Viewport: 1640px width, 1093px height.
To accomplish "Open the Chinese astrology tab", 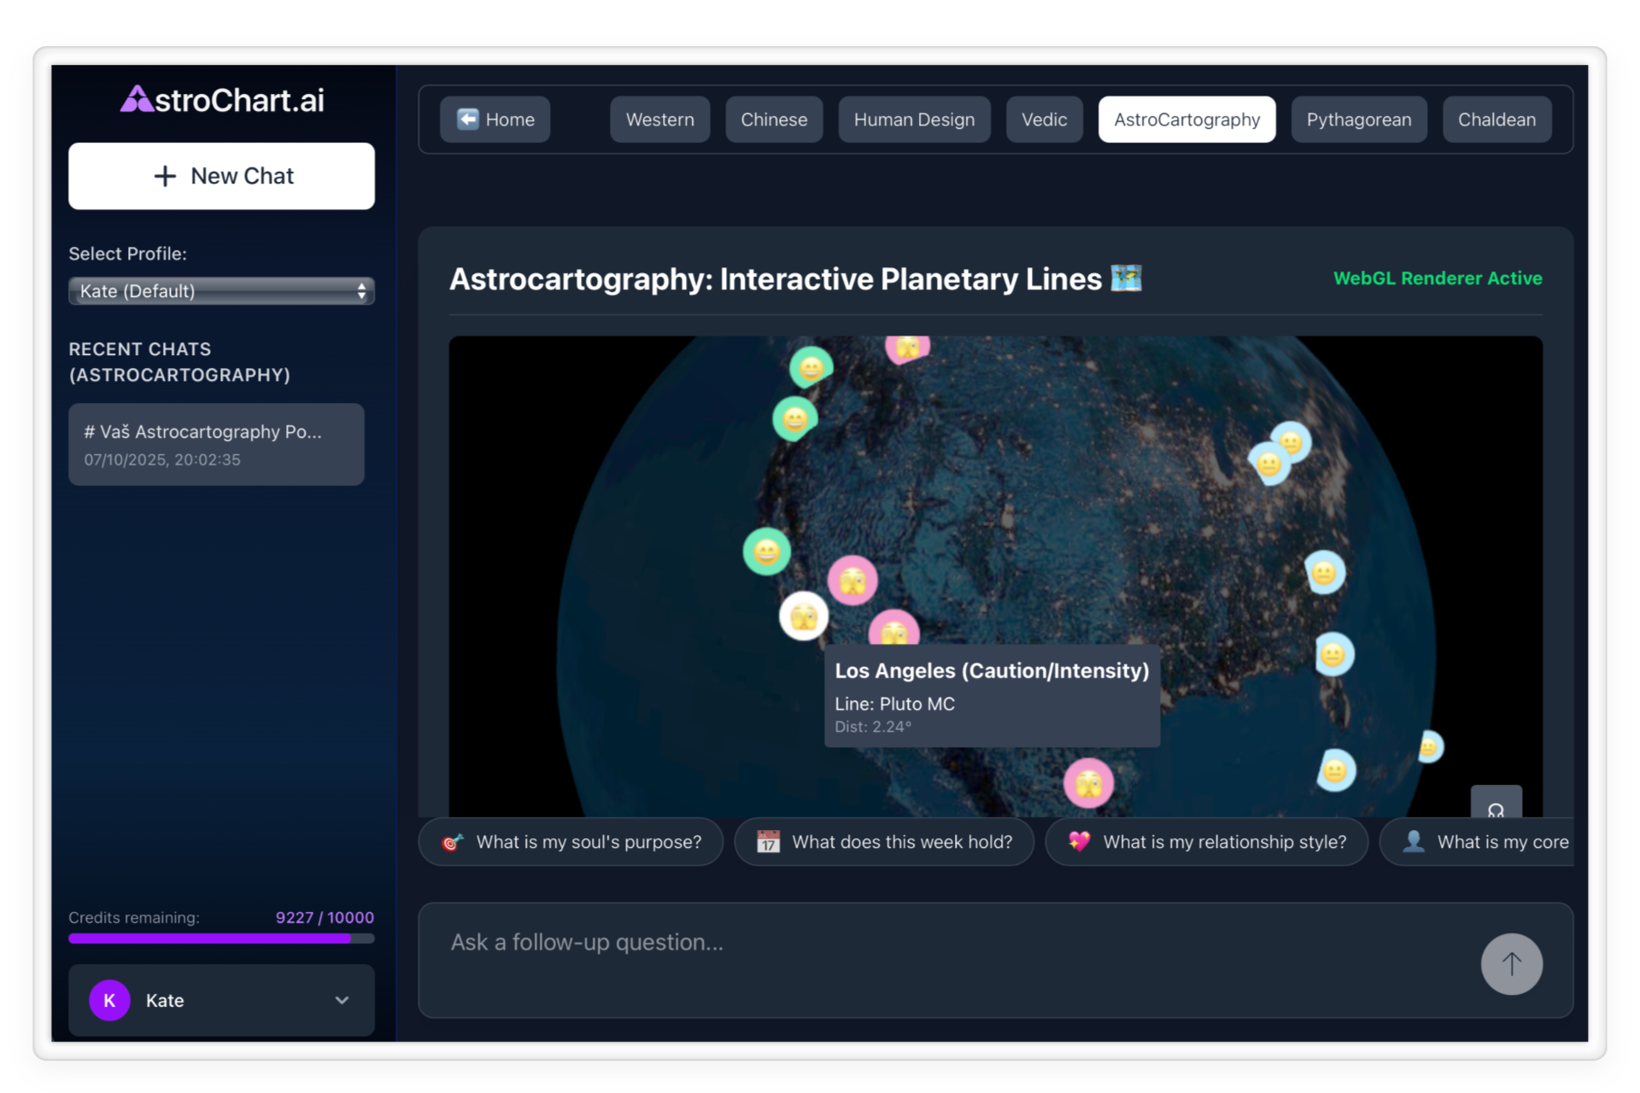I will [773, 120].
